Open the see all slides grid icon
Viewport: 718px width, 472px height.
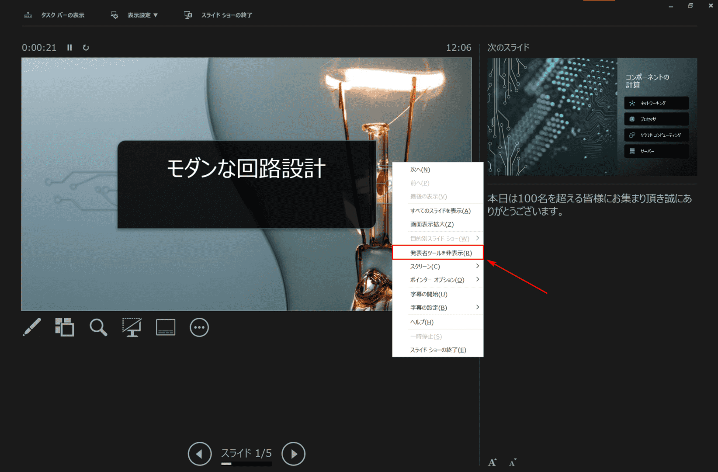65,327
